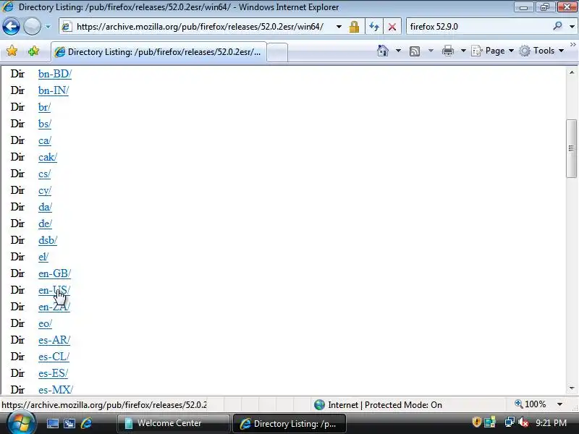
Task: Open the es-CL/ directory link
Action: tap(54, 357)
